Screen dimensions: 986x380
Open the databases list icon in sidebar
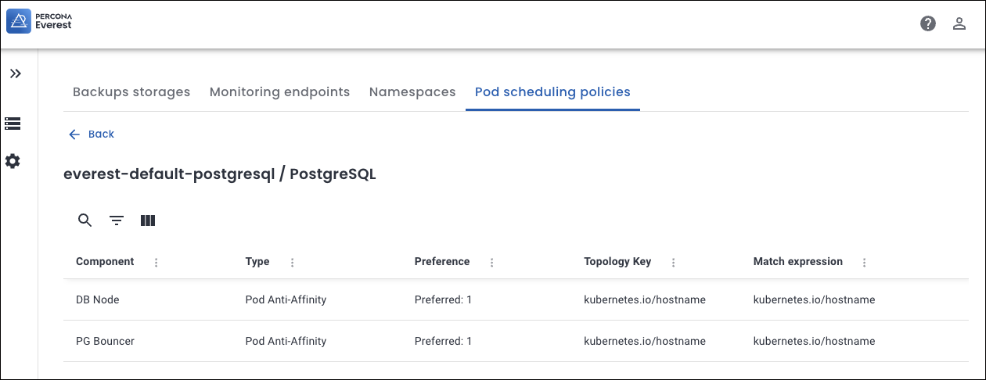click(13, 124)
